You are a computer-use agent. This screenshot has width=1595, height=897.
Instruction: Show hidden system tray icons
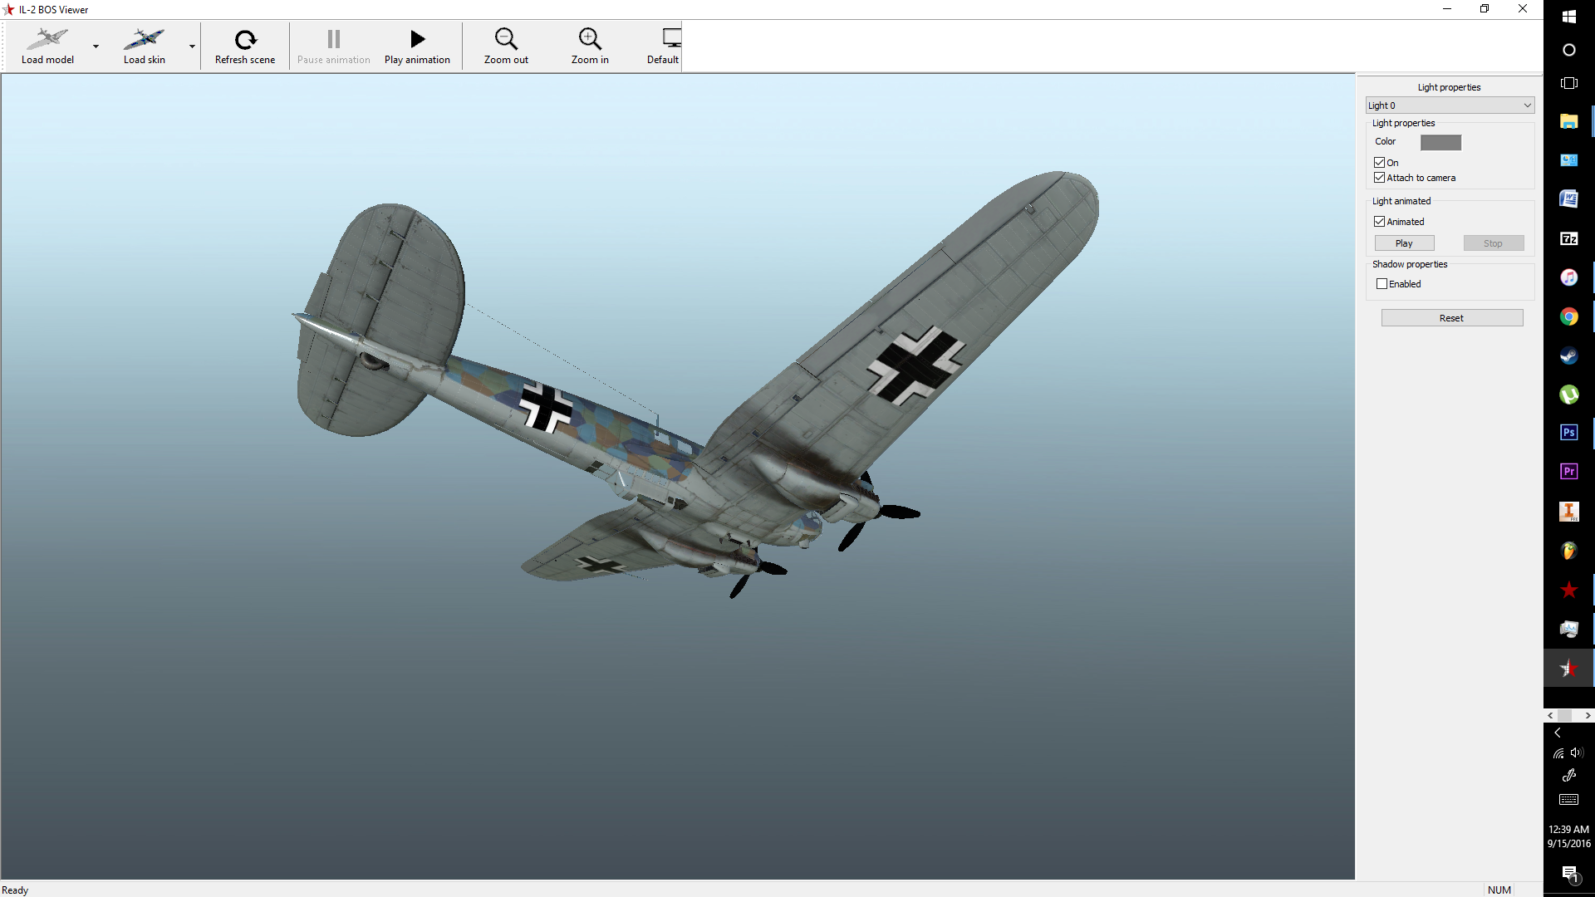[x=1558, y=733]
